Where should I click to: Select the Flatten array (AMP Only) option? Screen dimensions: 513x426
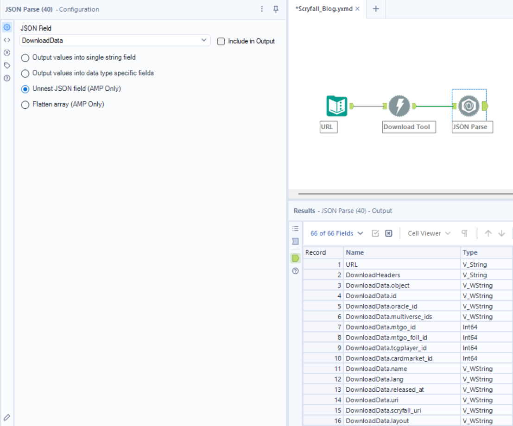[25, 105]
